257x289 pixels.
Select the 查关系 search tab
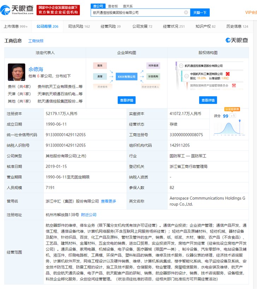tap(128, 6)
